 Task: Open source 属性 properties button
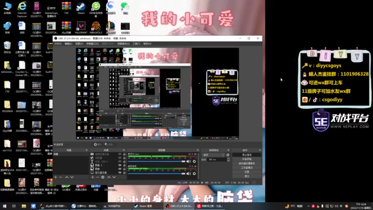pos(98,145)
